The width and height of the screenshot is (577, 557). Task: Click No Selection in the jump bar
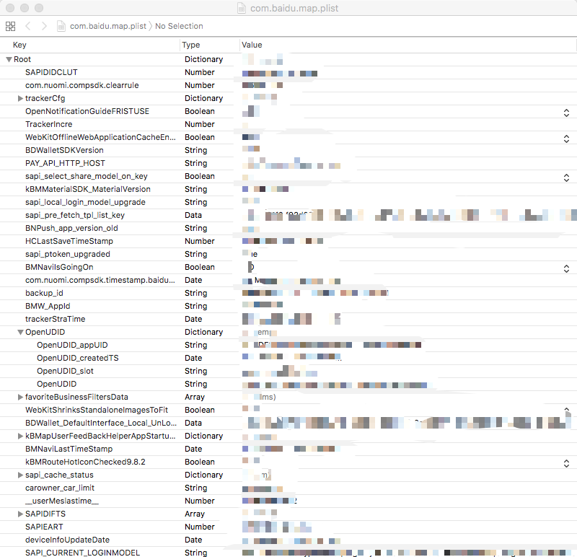pyautogui.click(x=179, y=26)
